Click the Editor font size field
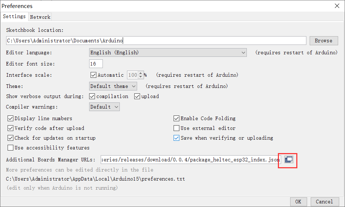Image resolution: width=345 pixels, height=207 pixels. [96, 64]
